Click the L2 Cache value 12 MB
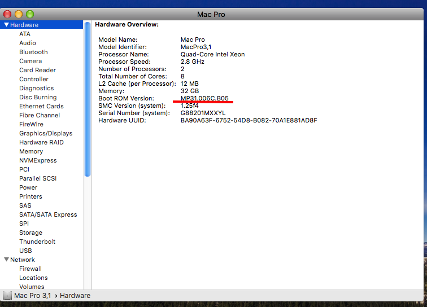 [190, 84]
